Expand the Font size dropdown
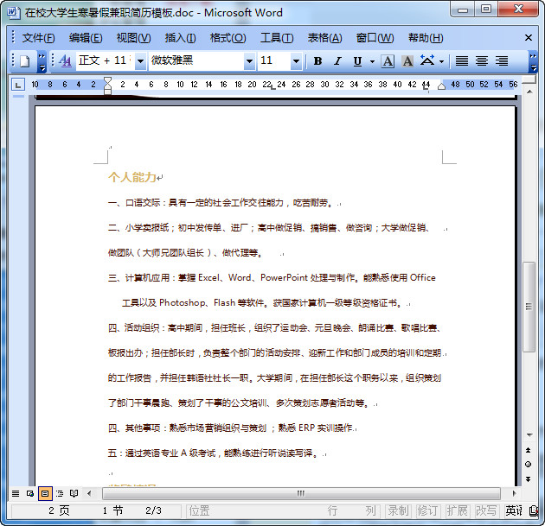545x526 pixels. click(296, 61)
